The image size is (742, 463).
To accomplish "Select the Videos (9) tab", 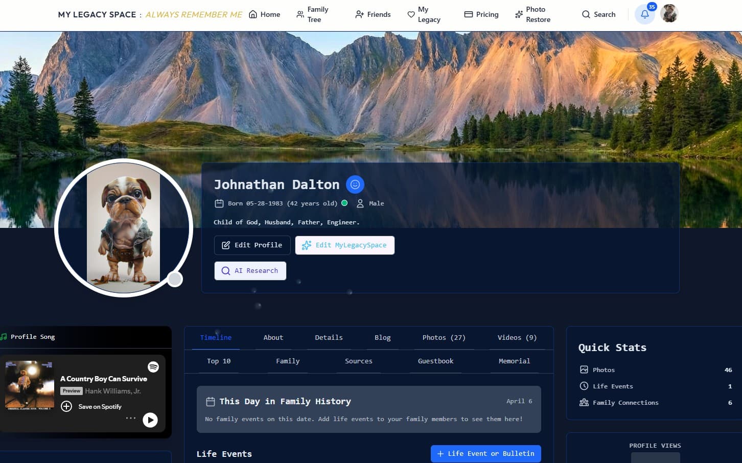I will coord(517,337).
